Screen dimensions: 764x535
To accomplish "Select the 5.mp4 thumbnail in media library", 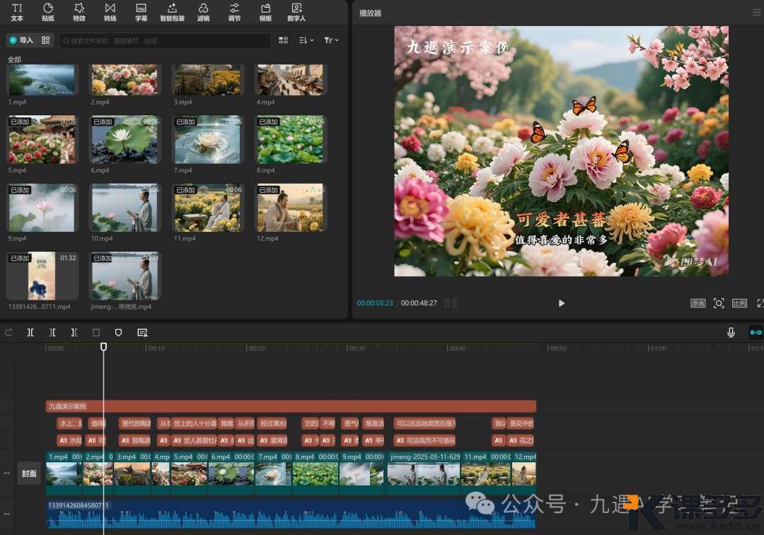I will click(x=42, y=139).
